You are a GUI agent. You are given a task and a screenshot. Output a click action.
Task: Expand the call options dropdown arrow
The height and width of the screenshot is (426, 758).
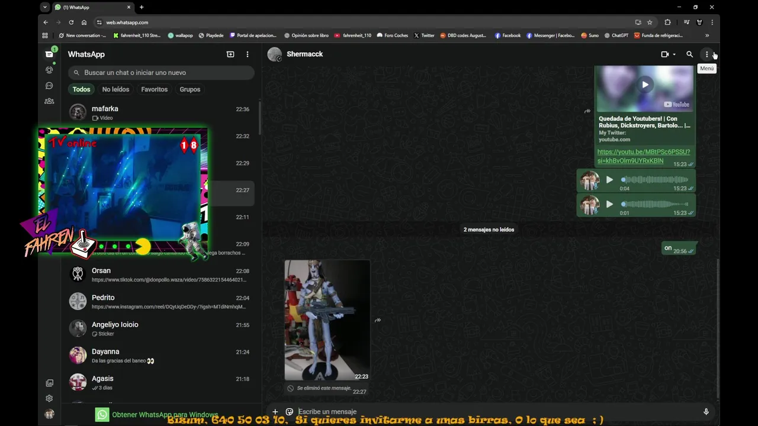pos(674,54)
